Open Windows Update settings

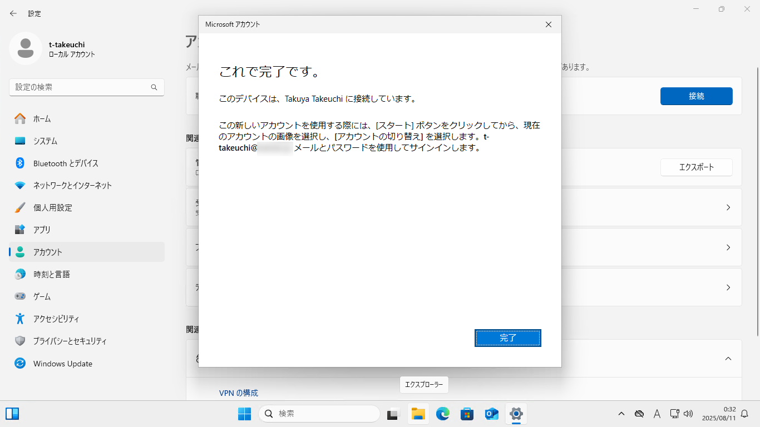[87, 364]
